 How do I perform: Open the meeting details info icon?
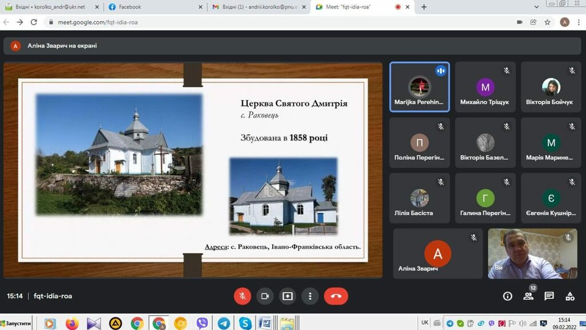tap(507, 296)
